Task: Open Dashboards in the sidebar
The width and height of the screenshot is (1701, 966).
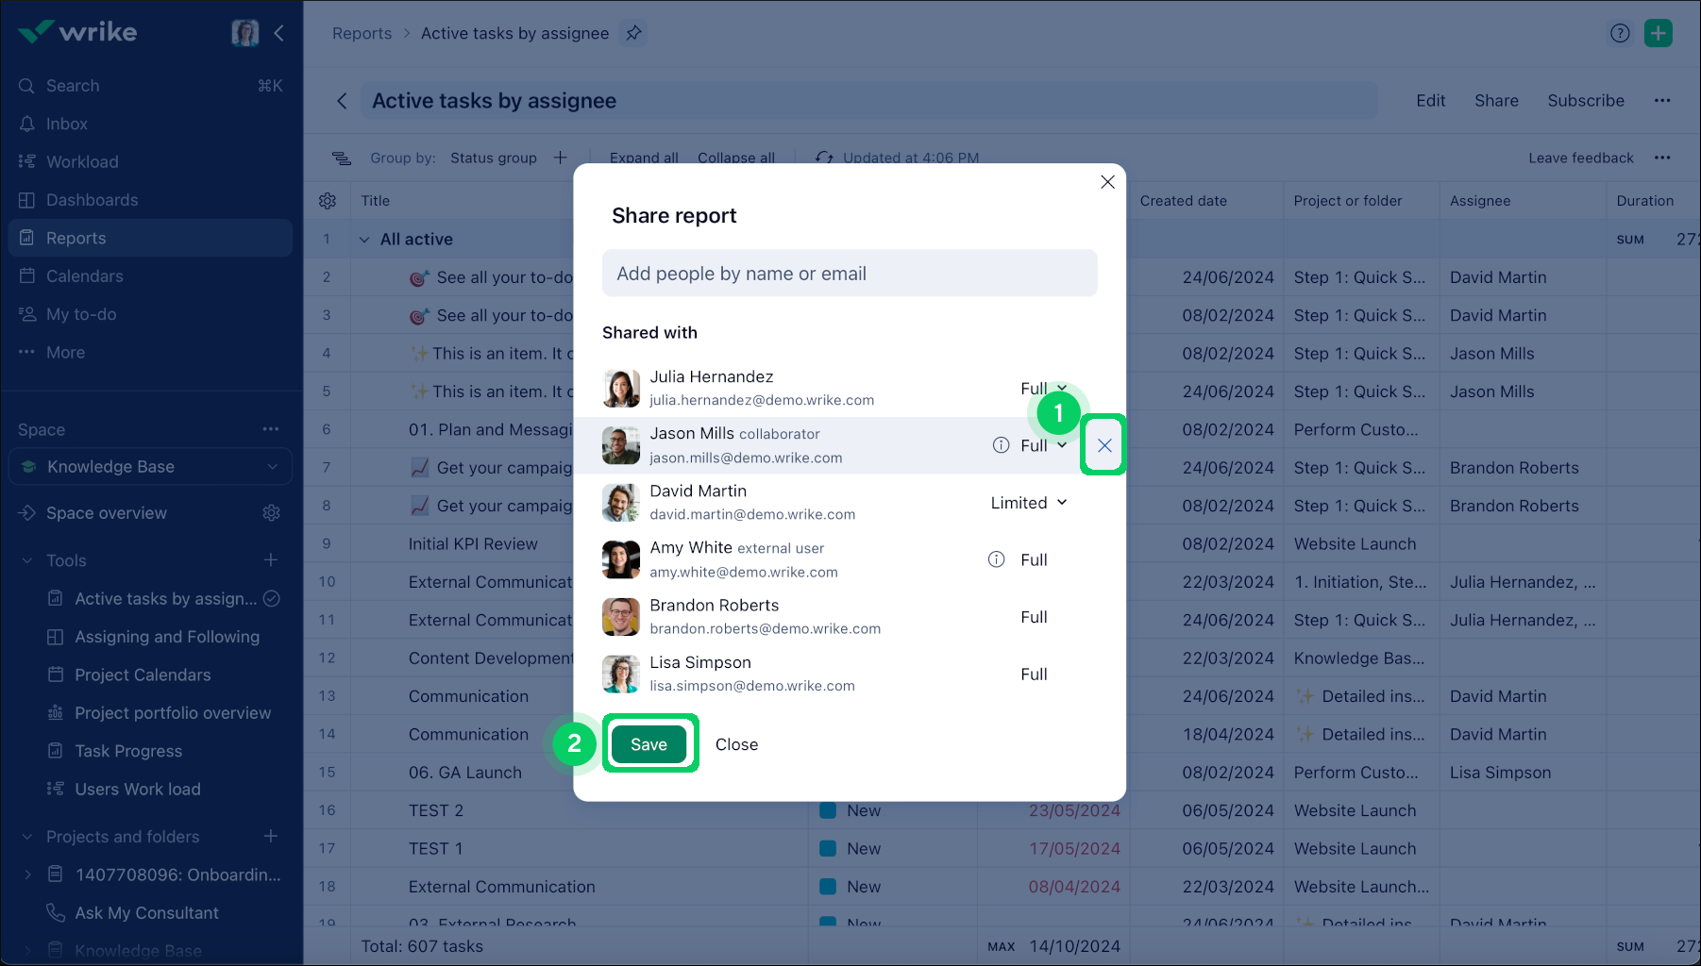Action: (x=92, y=200)
